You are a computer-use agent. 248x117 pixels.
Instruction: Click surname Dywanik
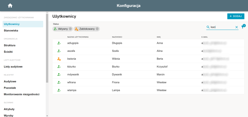[117, 74]
